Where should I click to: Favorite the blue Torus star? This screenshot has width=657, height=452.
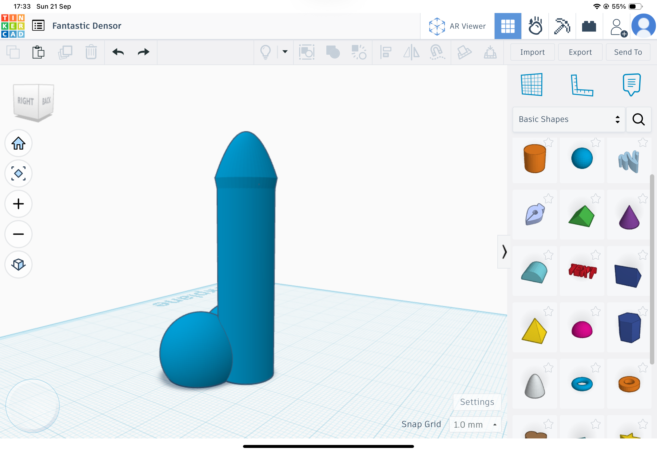click(595, 368)
